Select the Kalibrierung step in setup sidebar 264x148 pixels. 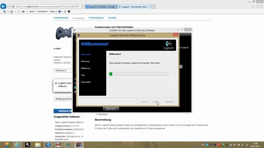click(x=85, y=68)
